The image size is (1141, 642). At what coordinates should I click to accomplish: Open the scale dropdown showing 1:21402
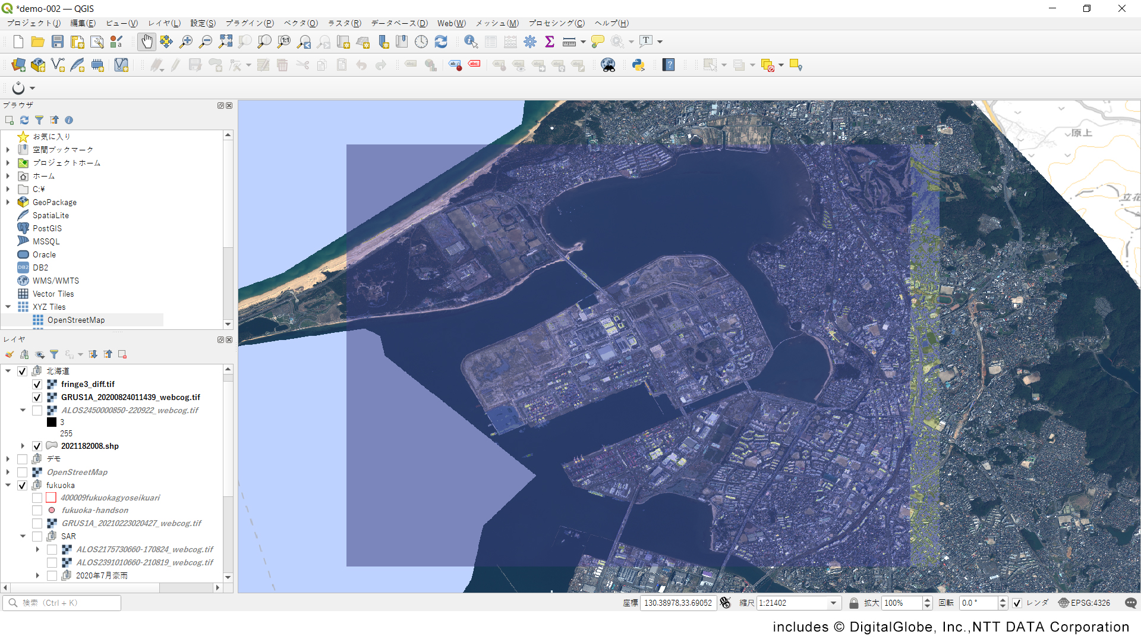click(833, 603)
